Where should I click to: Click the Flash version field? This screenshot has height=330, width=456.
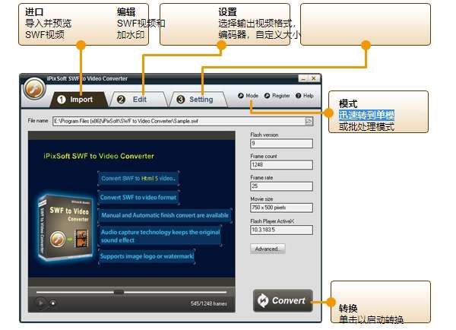click(x=281, y=144)
